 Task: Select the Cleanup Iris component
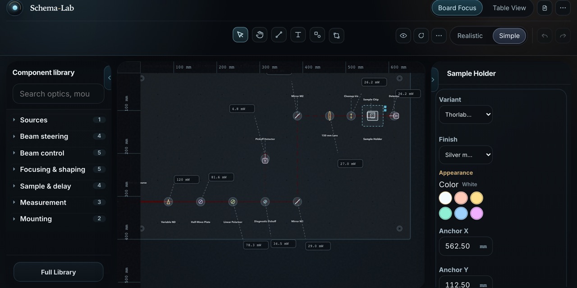351,116
